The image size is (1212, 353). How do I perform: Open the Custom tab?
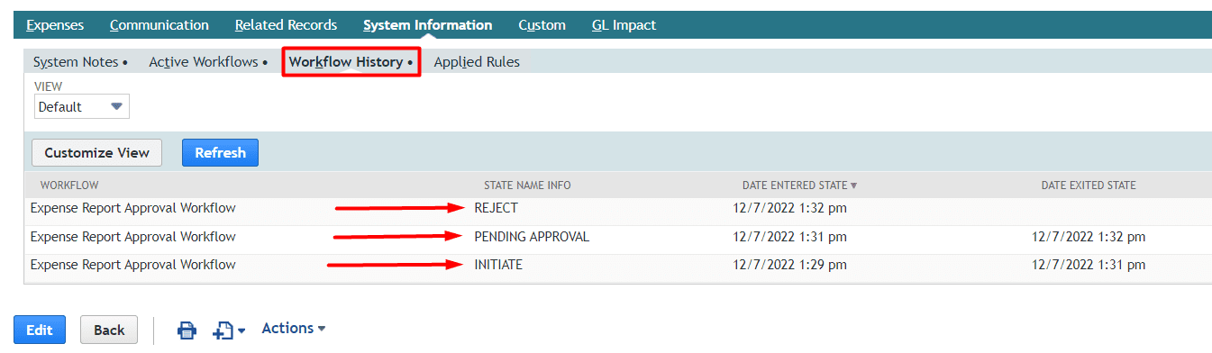542,25
